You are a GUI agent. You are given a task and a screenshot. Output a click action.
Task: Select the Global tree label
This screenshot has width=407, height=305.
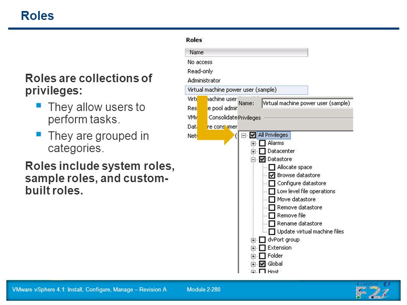pyautogui.click(x=275, y=264)
